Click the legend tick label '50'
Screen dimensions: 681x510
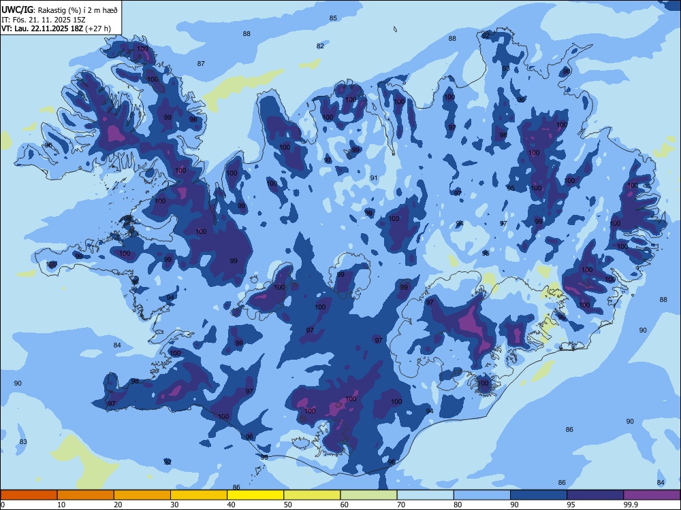pyautogui.click(x=287, y=505)
